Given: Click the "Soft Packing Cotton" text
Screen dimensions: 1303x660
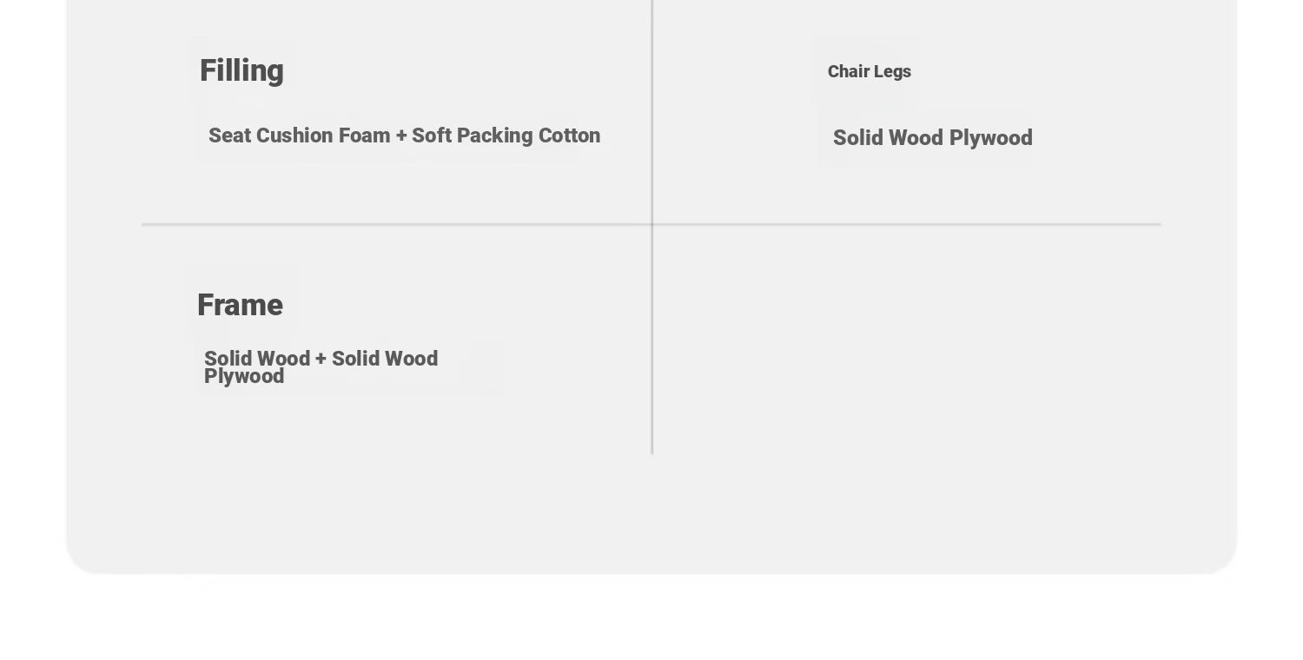Looking at the screenshot, I should (x=506, y=135).
